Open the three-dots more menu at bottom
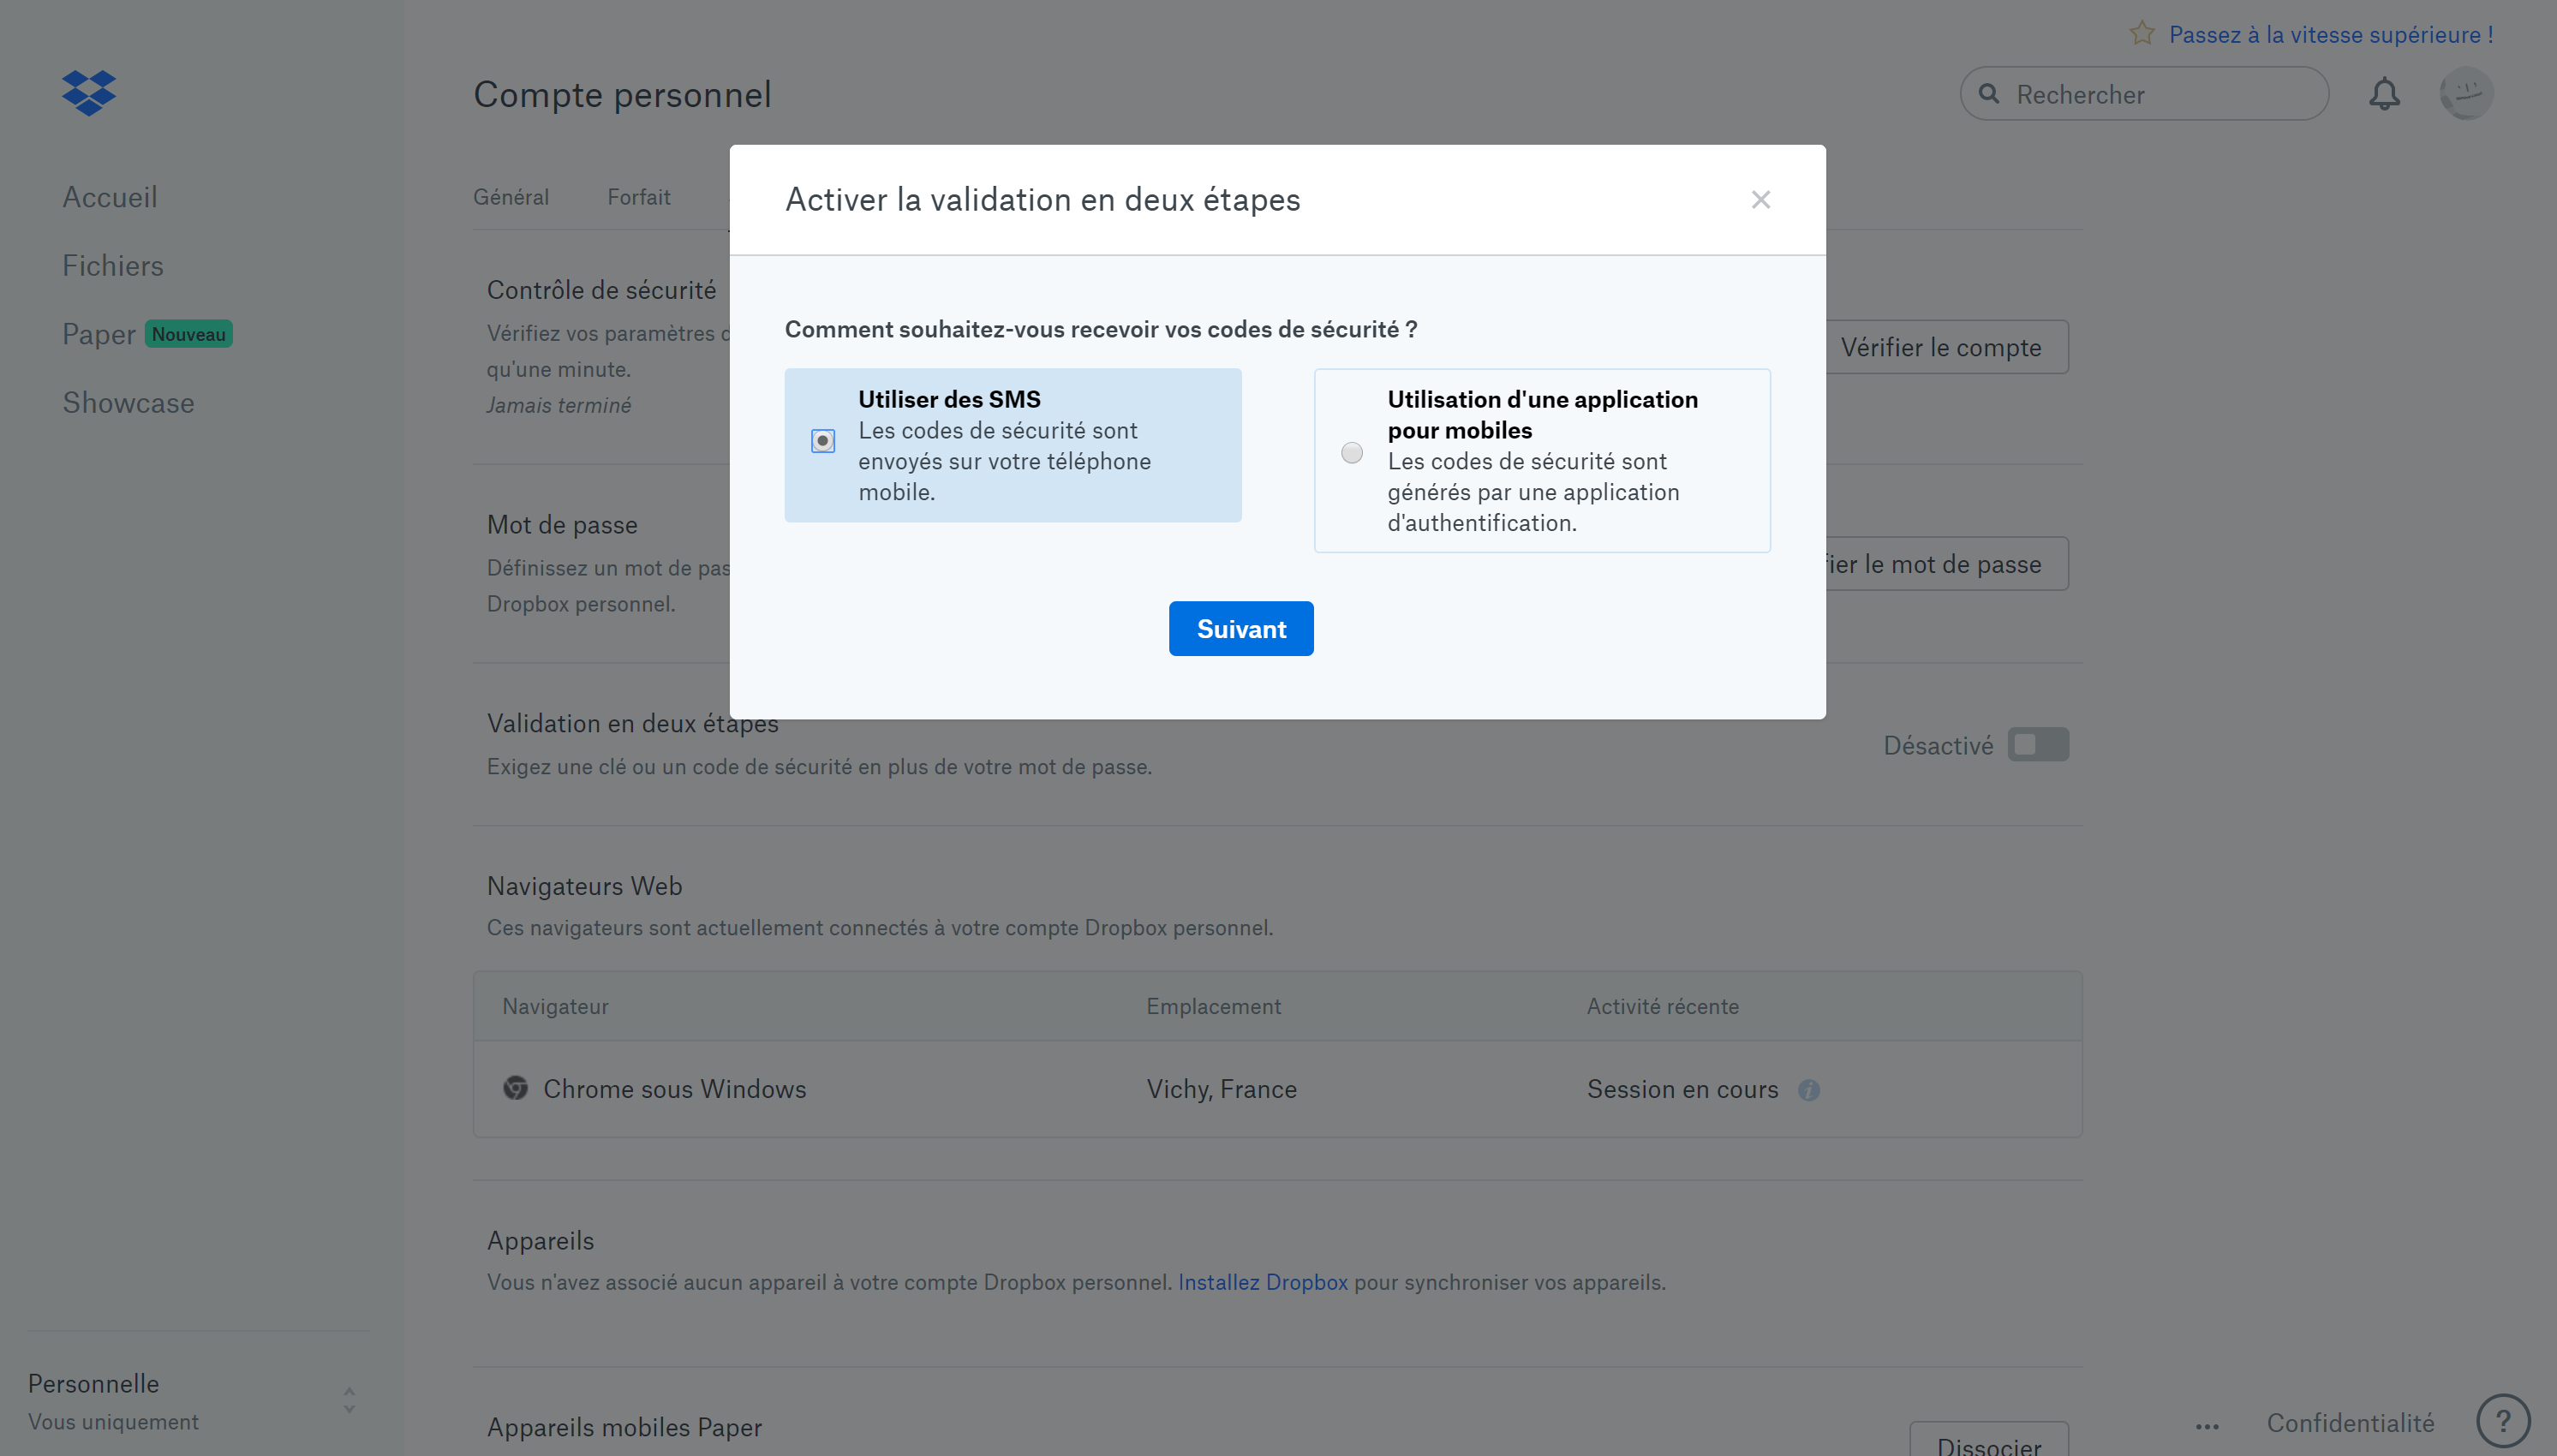The height and width of the screenshot is (1456, 2557). 2207,1426
